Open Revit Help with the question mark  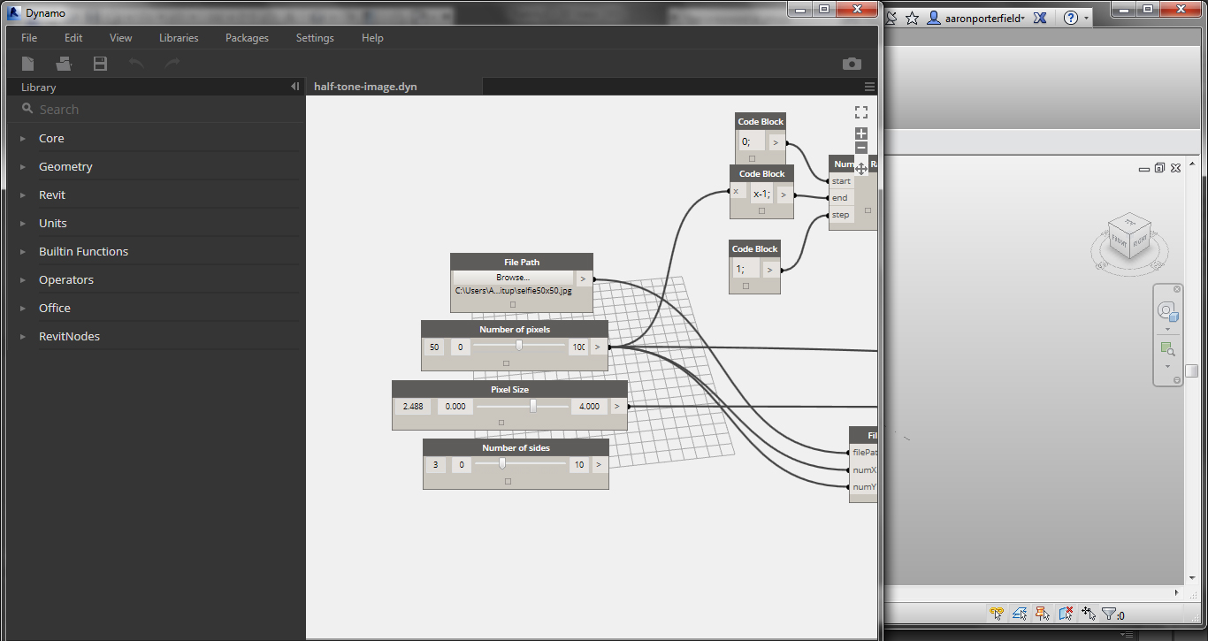tap(1071, 18)
